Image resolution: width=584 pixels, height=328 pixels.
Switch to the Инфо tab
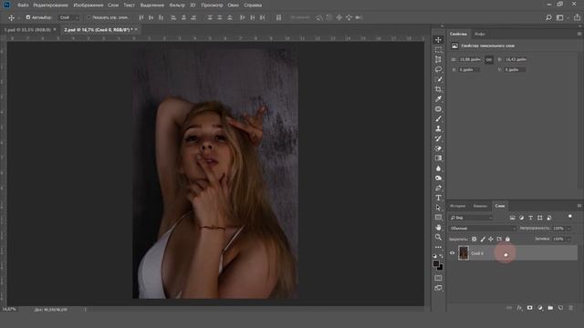pyautogui.click(x=480, y=34)
